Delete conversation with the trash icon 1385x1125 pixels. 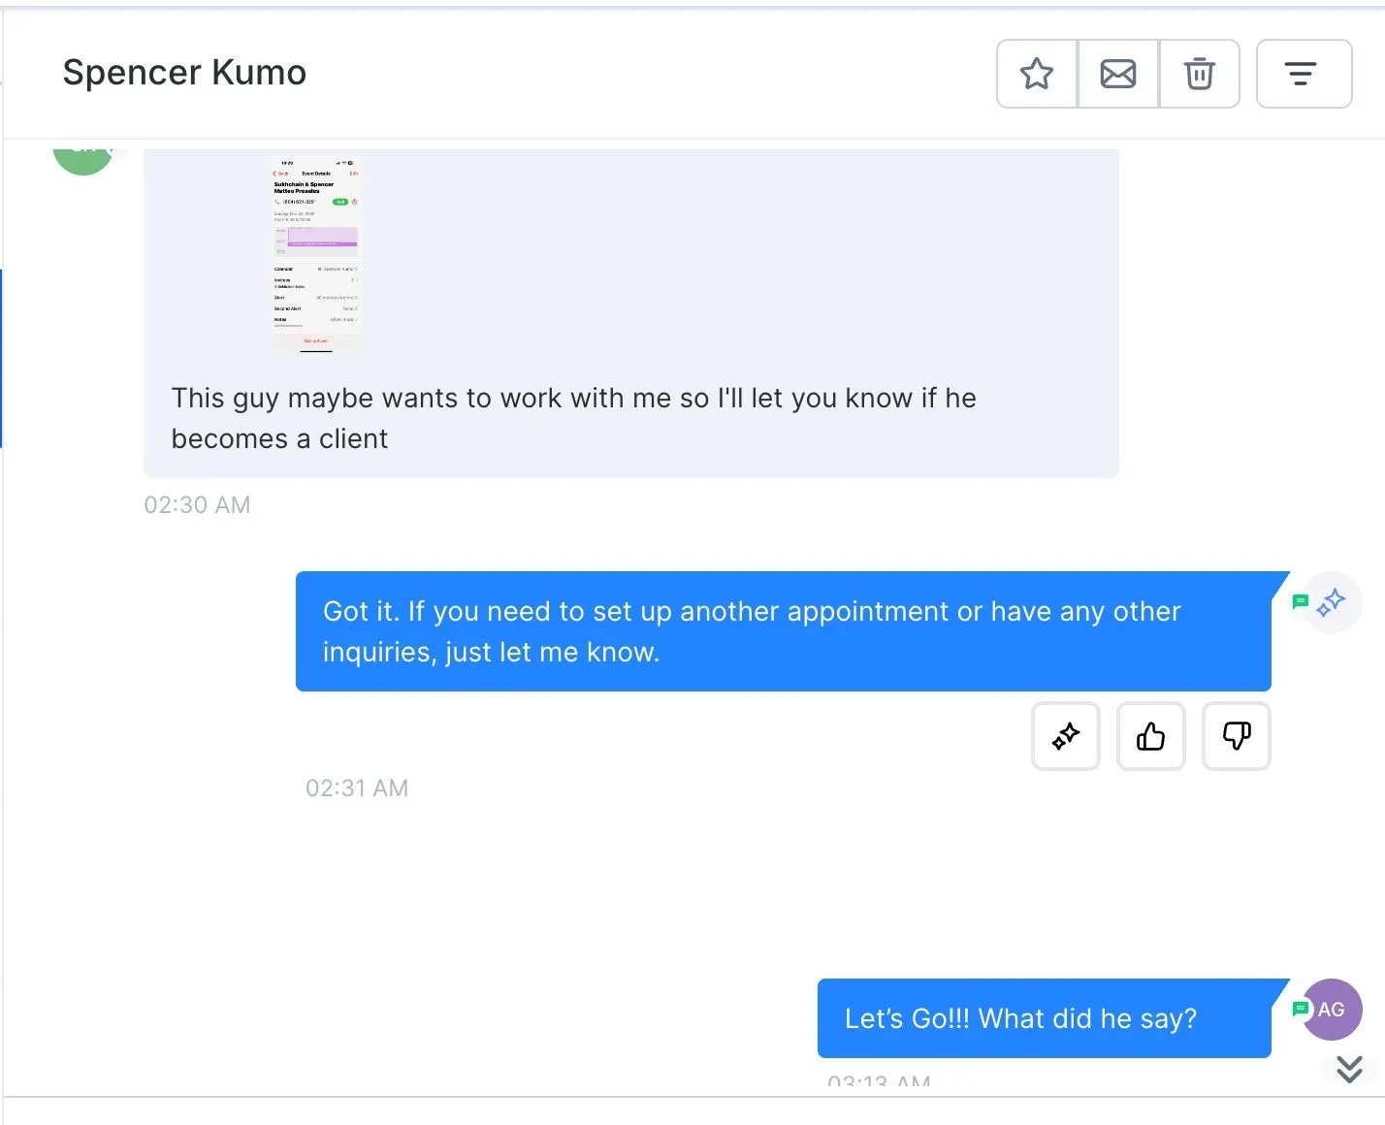[1200, 74]
